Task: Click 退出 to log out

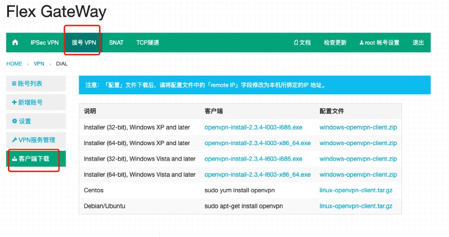Action: pos(418,43)
